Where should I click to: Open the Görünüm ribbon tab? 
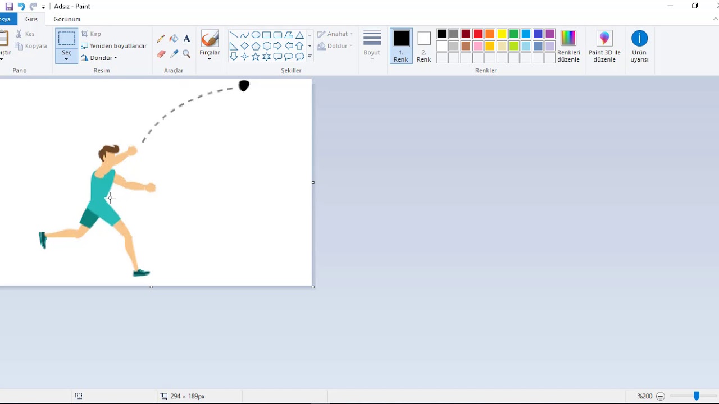pyautogui.click(x=67, y=19)
